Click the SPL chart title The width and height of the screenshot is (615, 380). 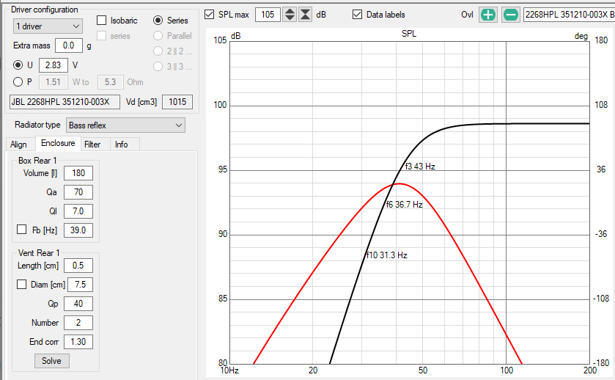tap(409, 34)
